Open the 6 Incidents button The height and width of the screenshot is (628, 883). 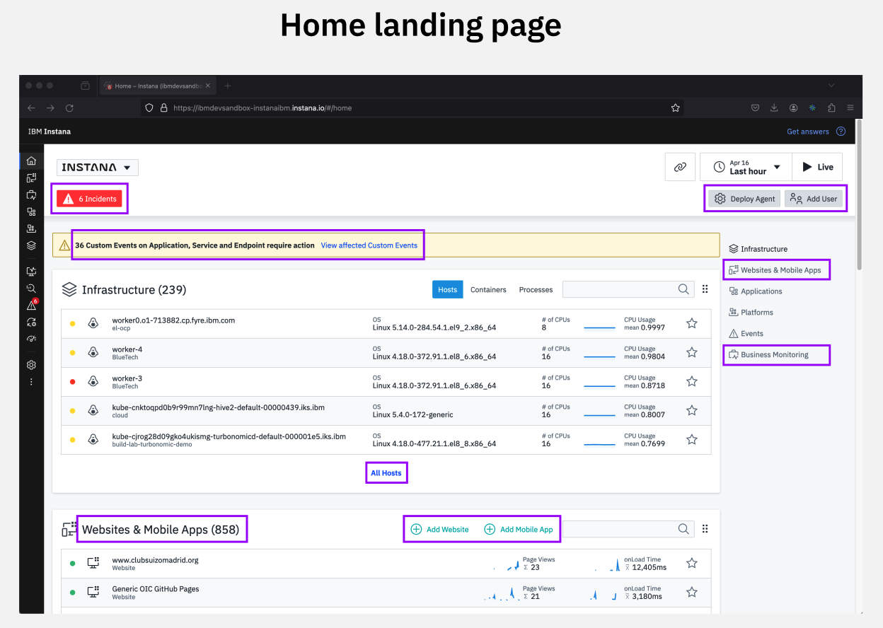(x=89, y=199)
